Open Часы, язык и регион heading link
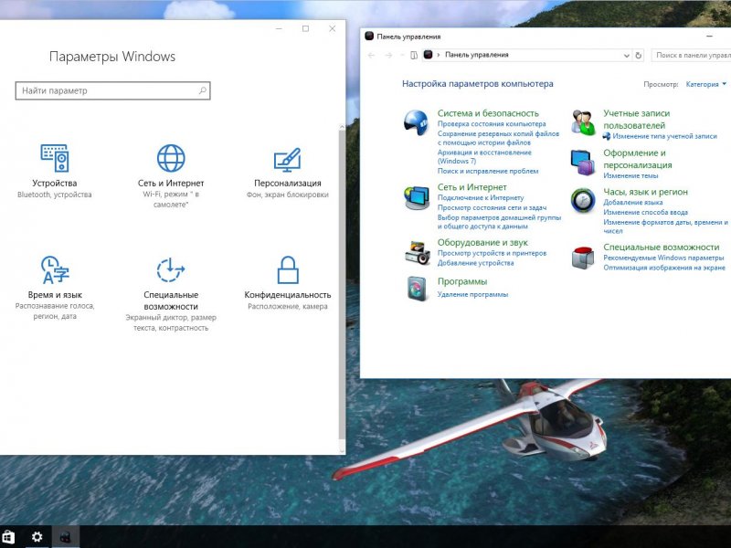731x548 pixels. (645, 192)
